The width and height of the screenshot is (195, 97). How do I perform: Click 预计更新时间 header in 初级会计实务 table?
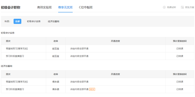tap(180, 41)
